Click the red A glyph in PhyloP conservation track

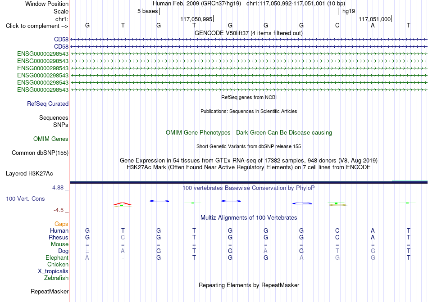[123, 203]
